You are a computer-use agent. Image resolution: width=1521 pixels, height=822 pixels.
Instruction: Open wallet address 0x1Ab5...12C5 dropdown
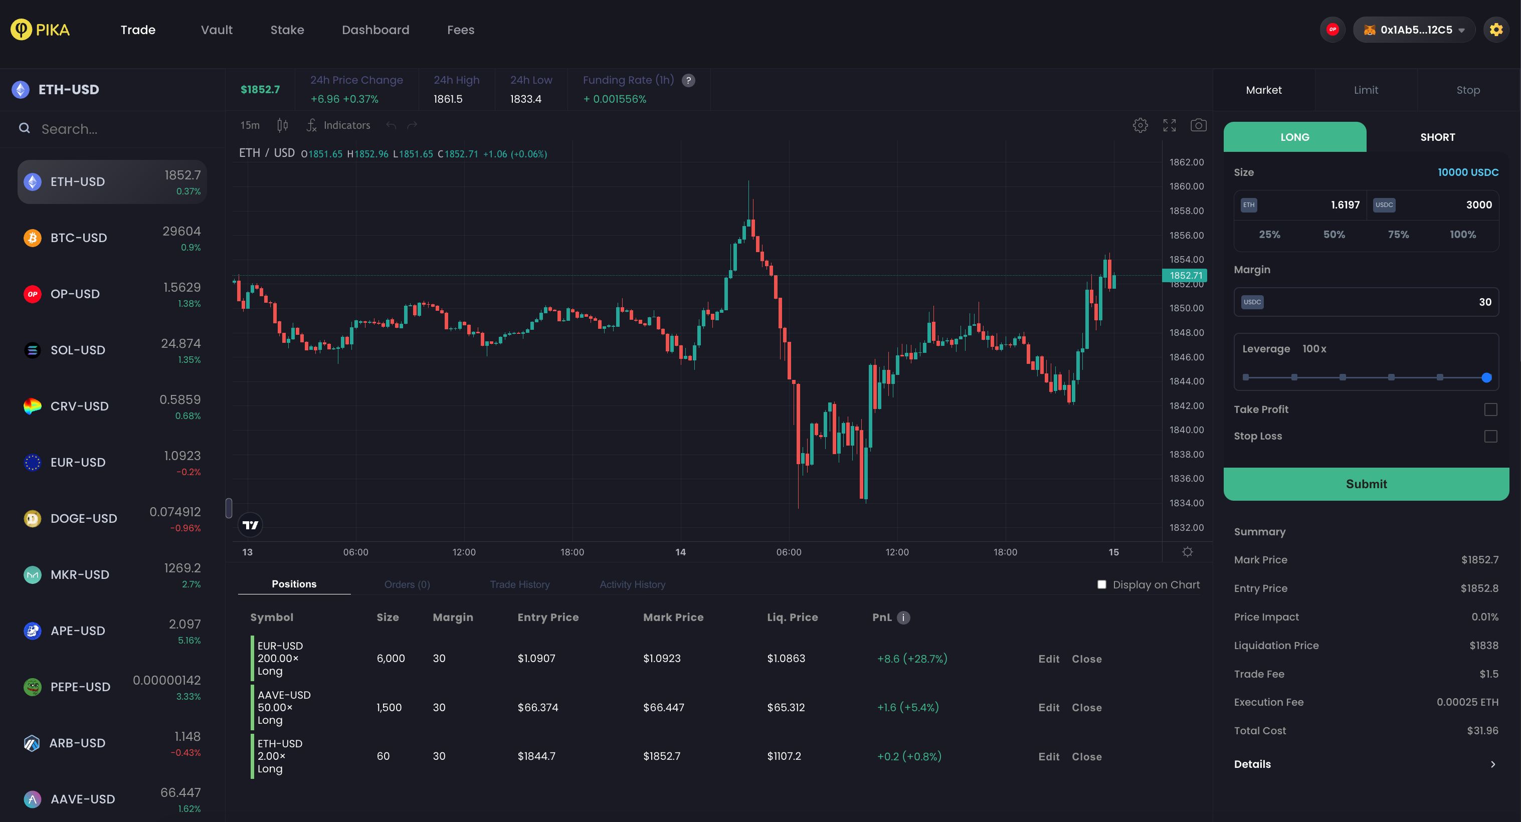(x=1415, y=30)
